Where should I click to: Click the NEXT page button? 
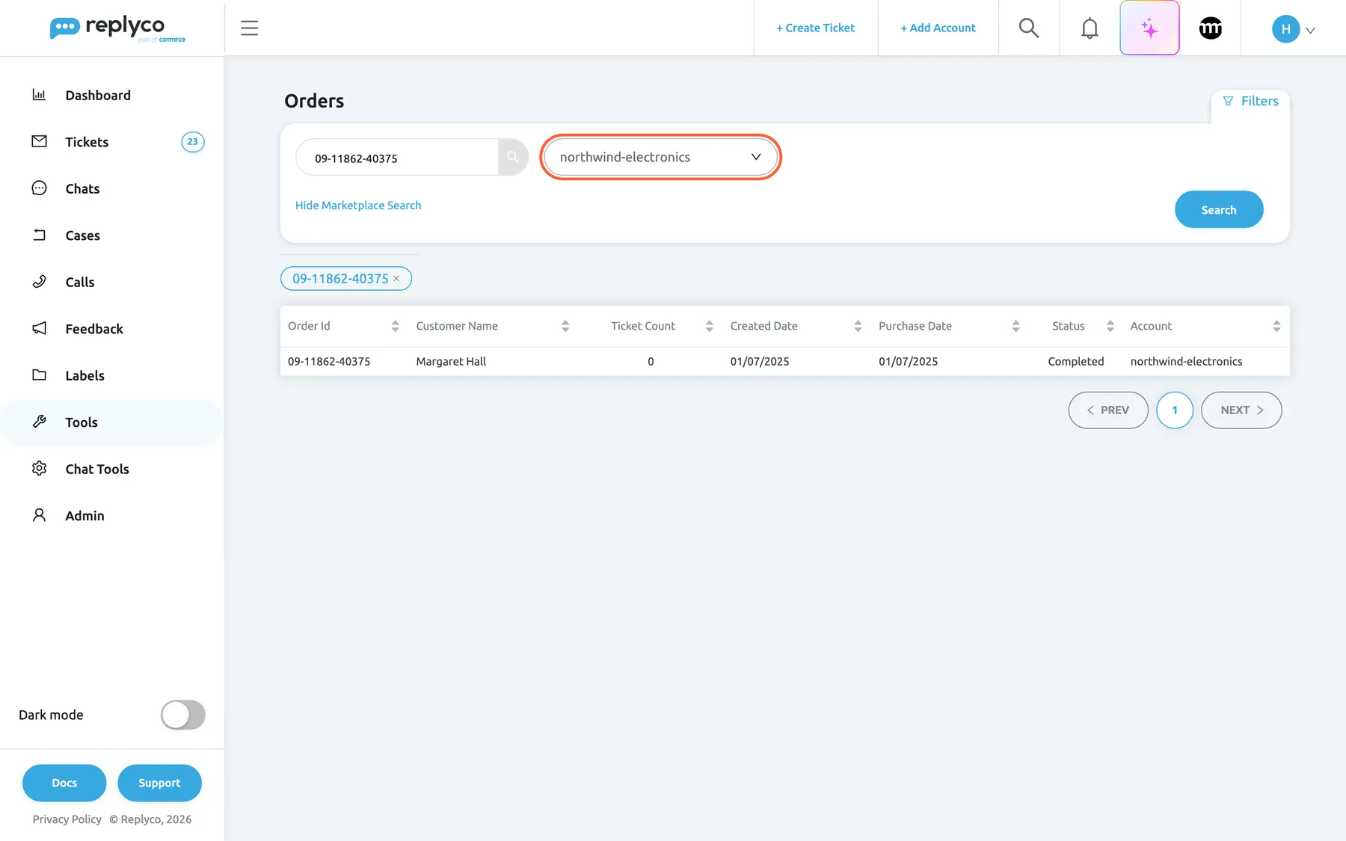[x=1241, y=410]
